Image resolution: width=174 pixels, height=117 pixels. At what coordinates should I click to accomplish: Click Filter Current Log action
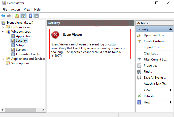pyautogui.click(x=156, y=60)
